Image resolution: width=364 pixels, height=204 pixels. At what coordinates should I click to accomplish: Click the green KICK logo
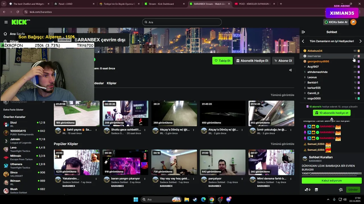tap(20, 22)
